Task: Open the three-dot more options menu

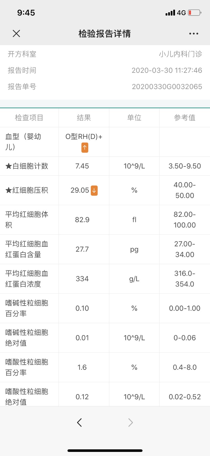Action: point(193,34)
